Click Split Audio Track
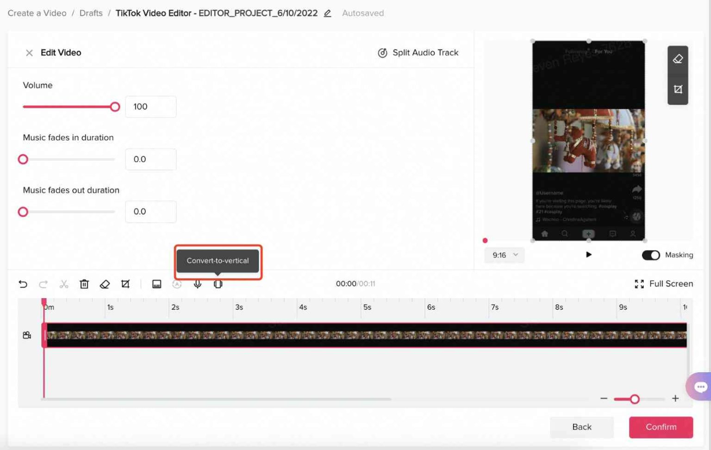This screenshot has height=450, width=711. pyautogui.click(x=418, y=53)
